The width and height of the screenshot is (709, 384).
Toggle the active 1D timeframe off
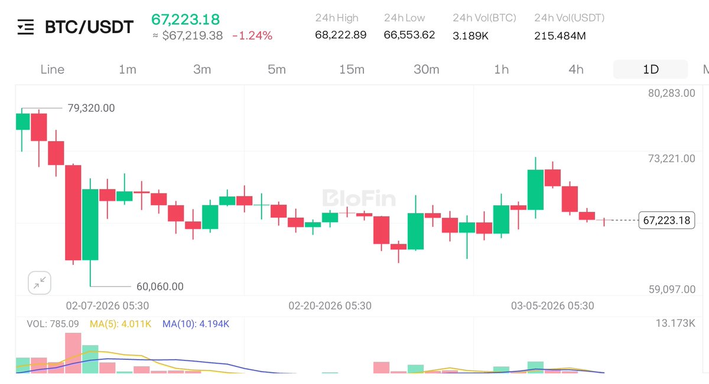650,69
